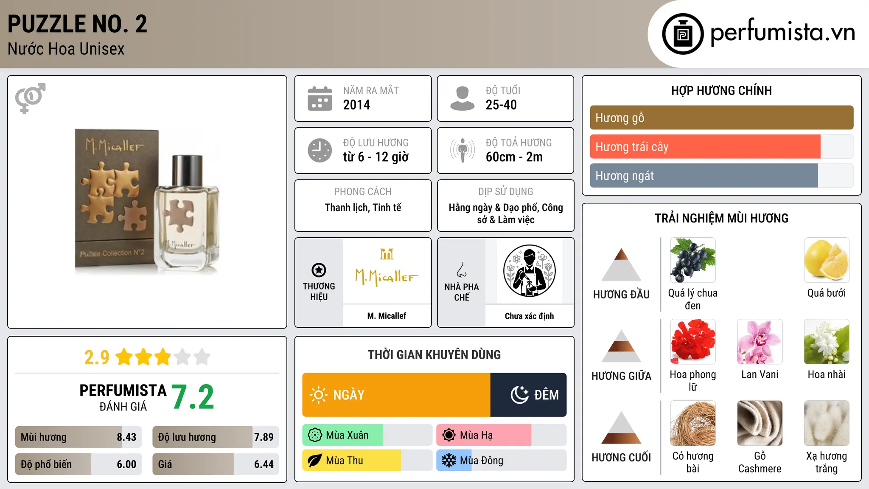Click the leaf icon for Mùa Thu

315,461
